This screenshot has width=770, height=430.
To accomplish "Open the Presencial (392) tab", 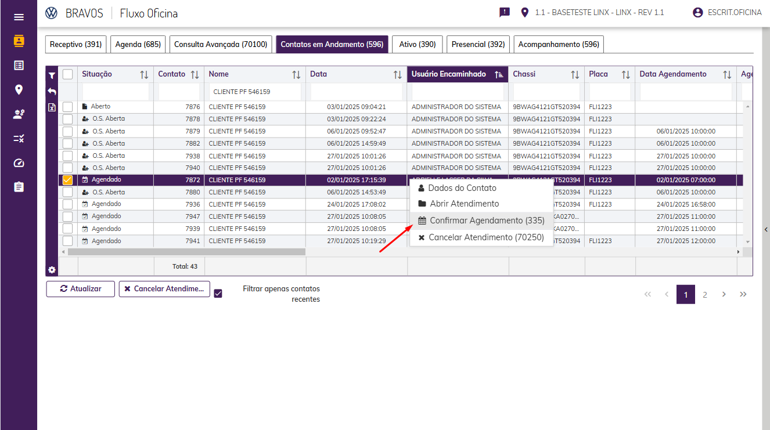I will 478,44.
